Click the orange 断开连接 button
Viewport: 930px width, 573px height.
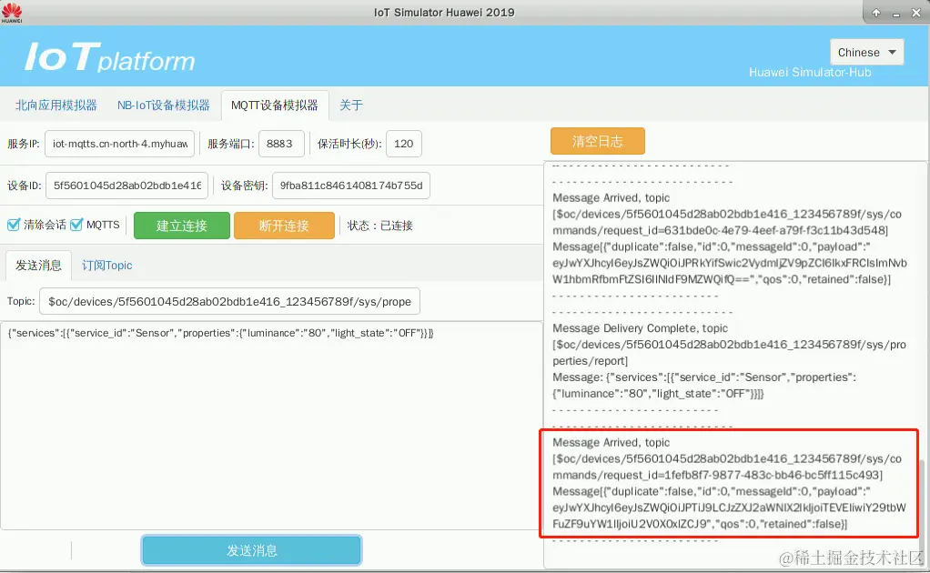point(284,226)
